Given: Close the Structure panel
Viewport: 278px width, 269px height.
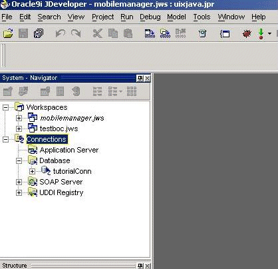Looking at the screenshot, I should click(147, 266).
